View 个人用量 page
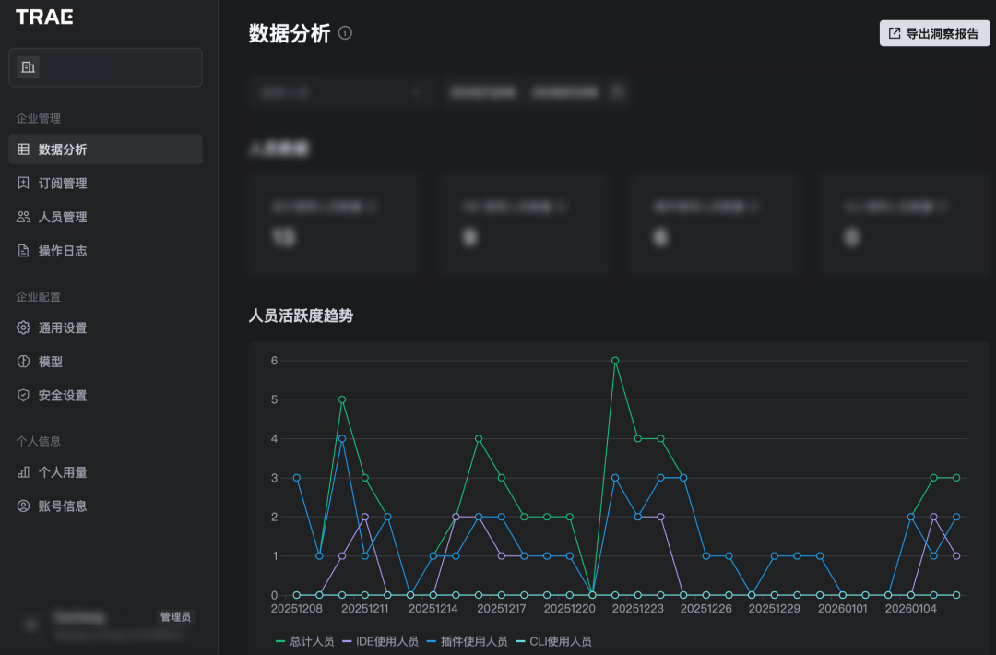 [105, 472]
